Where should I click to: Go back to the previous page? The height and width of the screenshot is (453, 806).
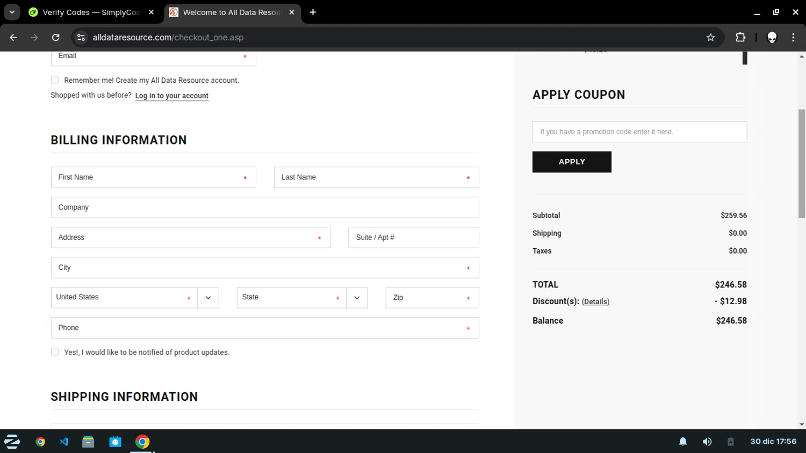[13, 38]
